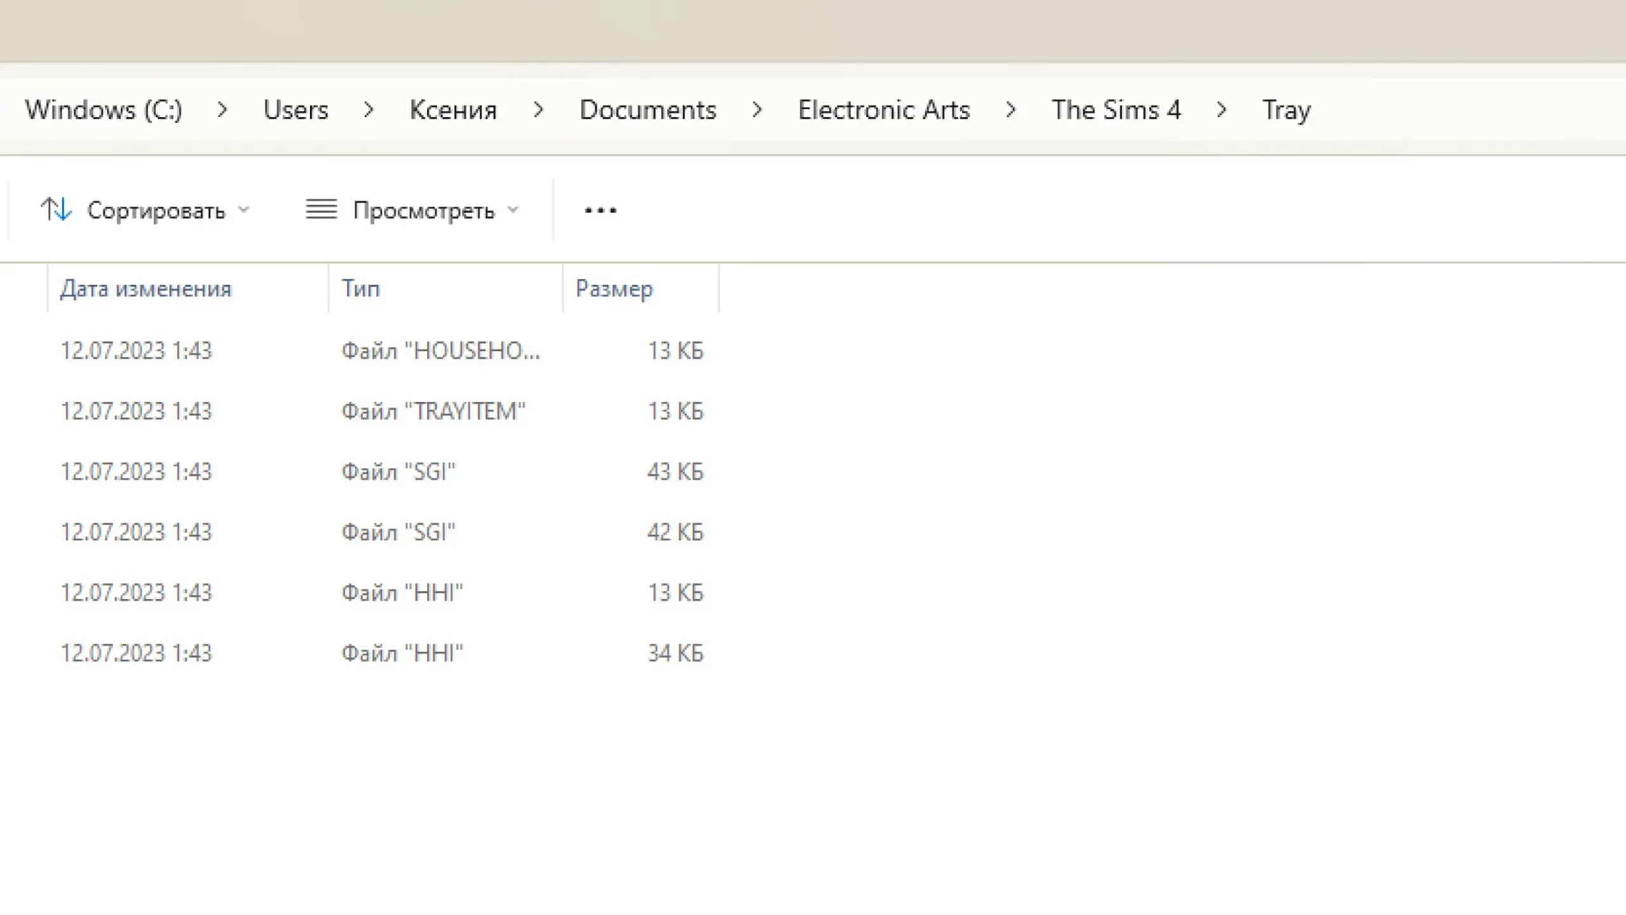Open the Сортировать dropdown menu
1626x915 pixels.
coord(156,210)
